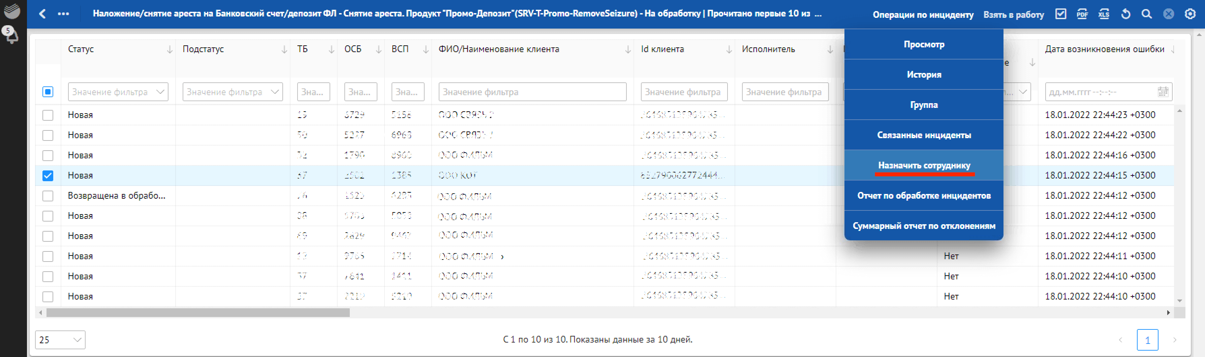
Task: Click Взять в работу button
Action: click(1013, 14)
